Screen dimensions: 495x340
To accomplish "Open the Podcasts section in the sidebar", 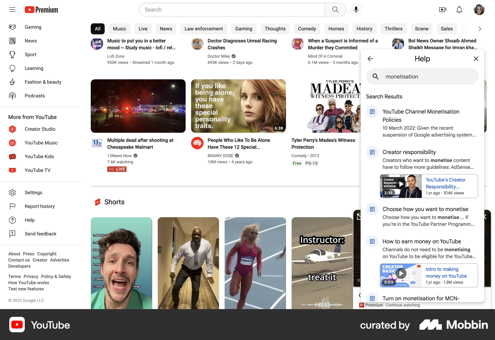I will click(x=35, y=96).
